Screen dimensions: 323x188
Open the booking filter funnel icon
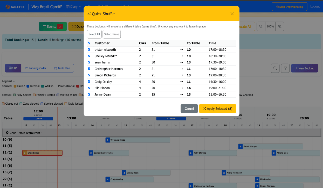[x=285, y=68]
